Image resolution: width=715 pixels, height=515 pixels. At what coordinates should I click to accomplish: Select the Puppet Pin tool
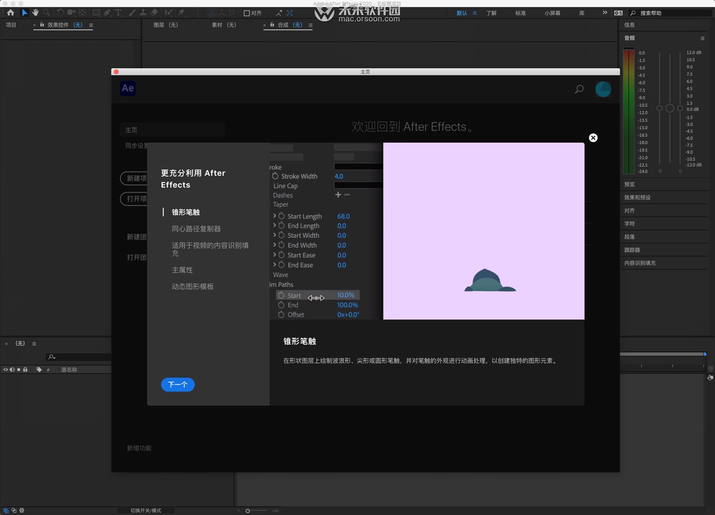[182, 13]
